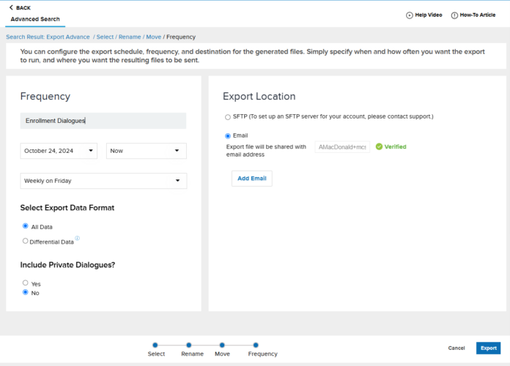Open the Help Video play icon
The width and height of the screenshot is (510, 366).
tap(409, 15)
